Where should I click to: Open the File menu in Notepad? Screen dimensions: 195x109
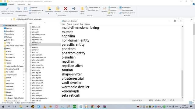pyautogui.click(x=63, y=24)
